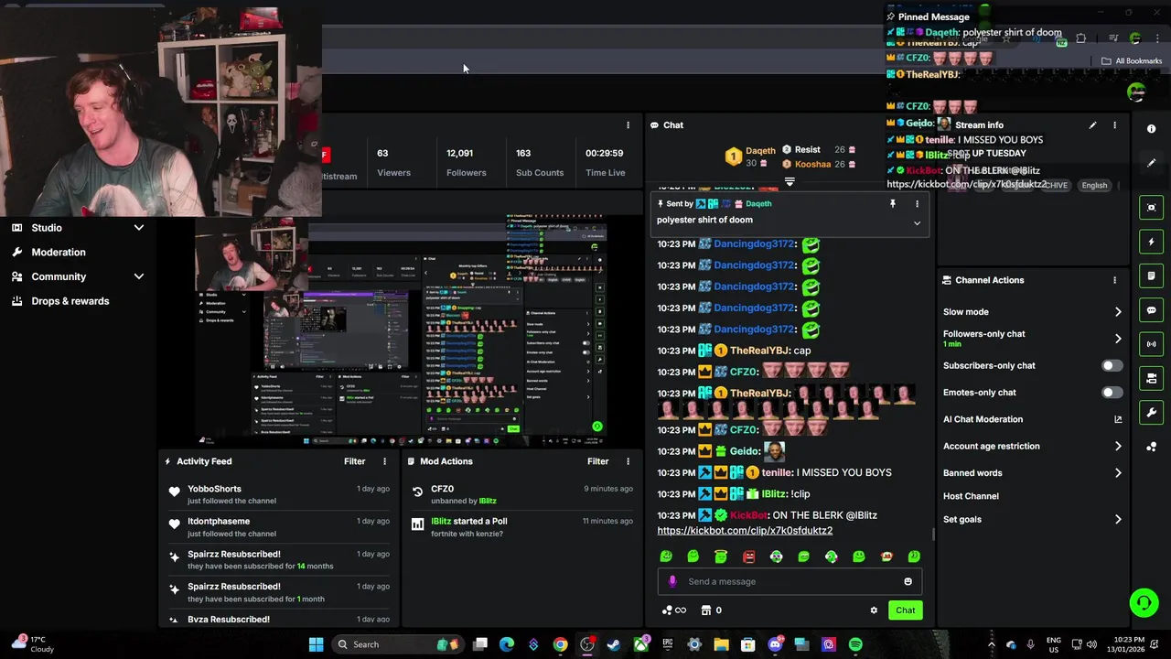Collapse the leaderboard arrow under Daqeth

point(790,181)
